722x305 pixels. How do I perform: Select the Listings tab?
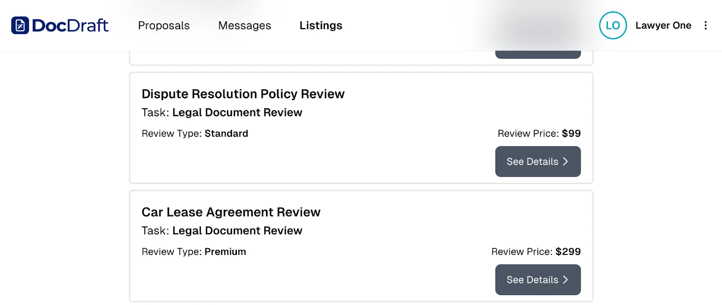pyautogui.click(x=321, y=26)
